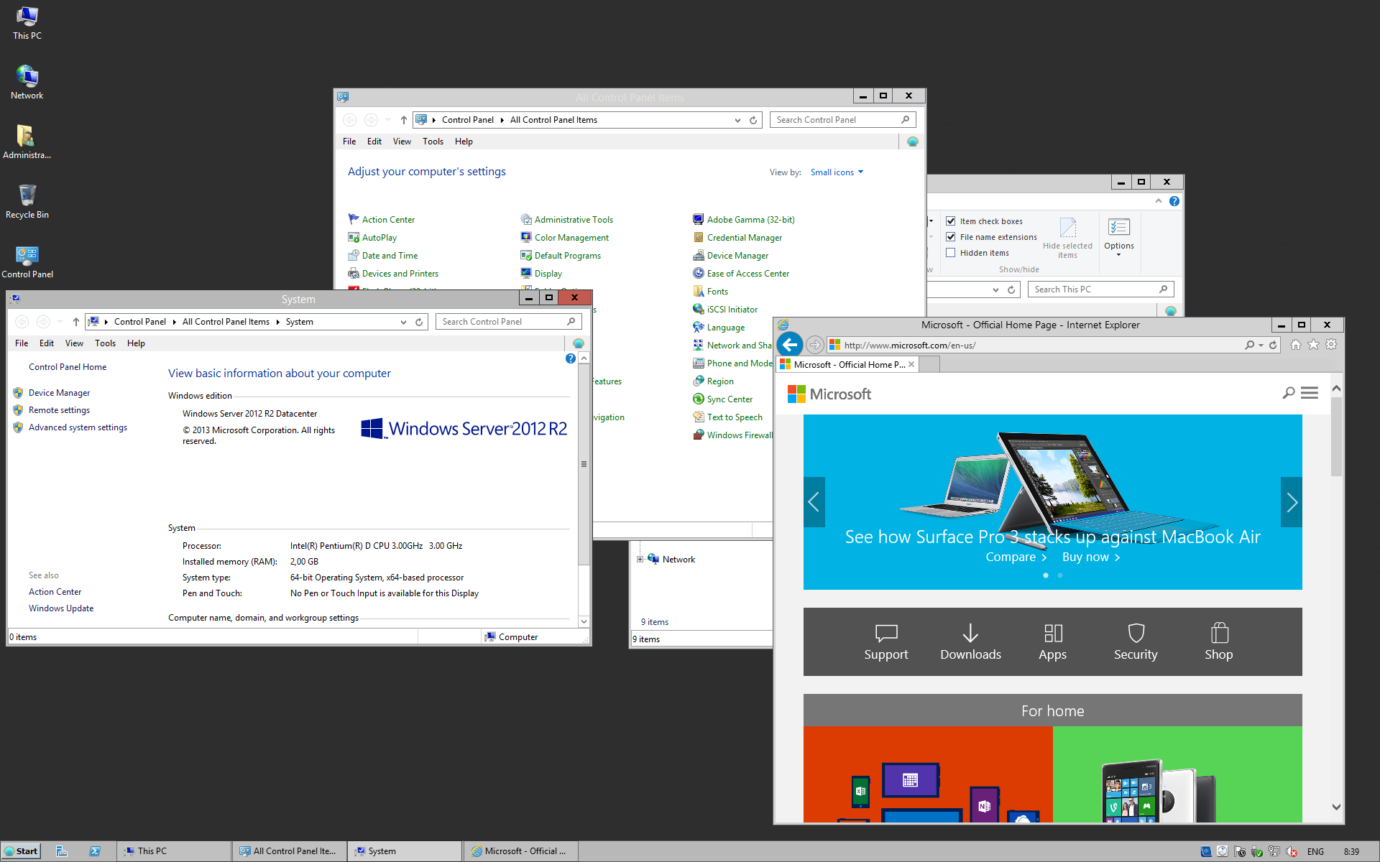Image resolution: width=1380 pixels, height=862 pixels.
Task: Click the IE address bar URL field
Action: pos(1042,346)
